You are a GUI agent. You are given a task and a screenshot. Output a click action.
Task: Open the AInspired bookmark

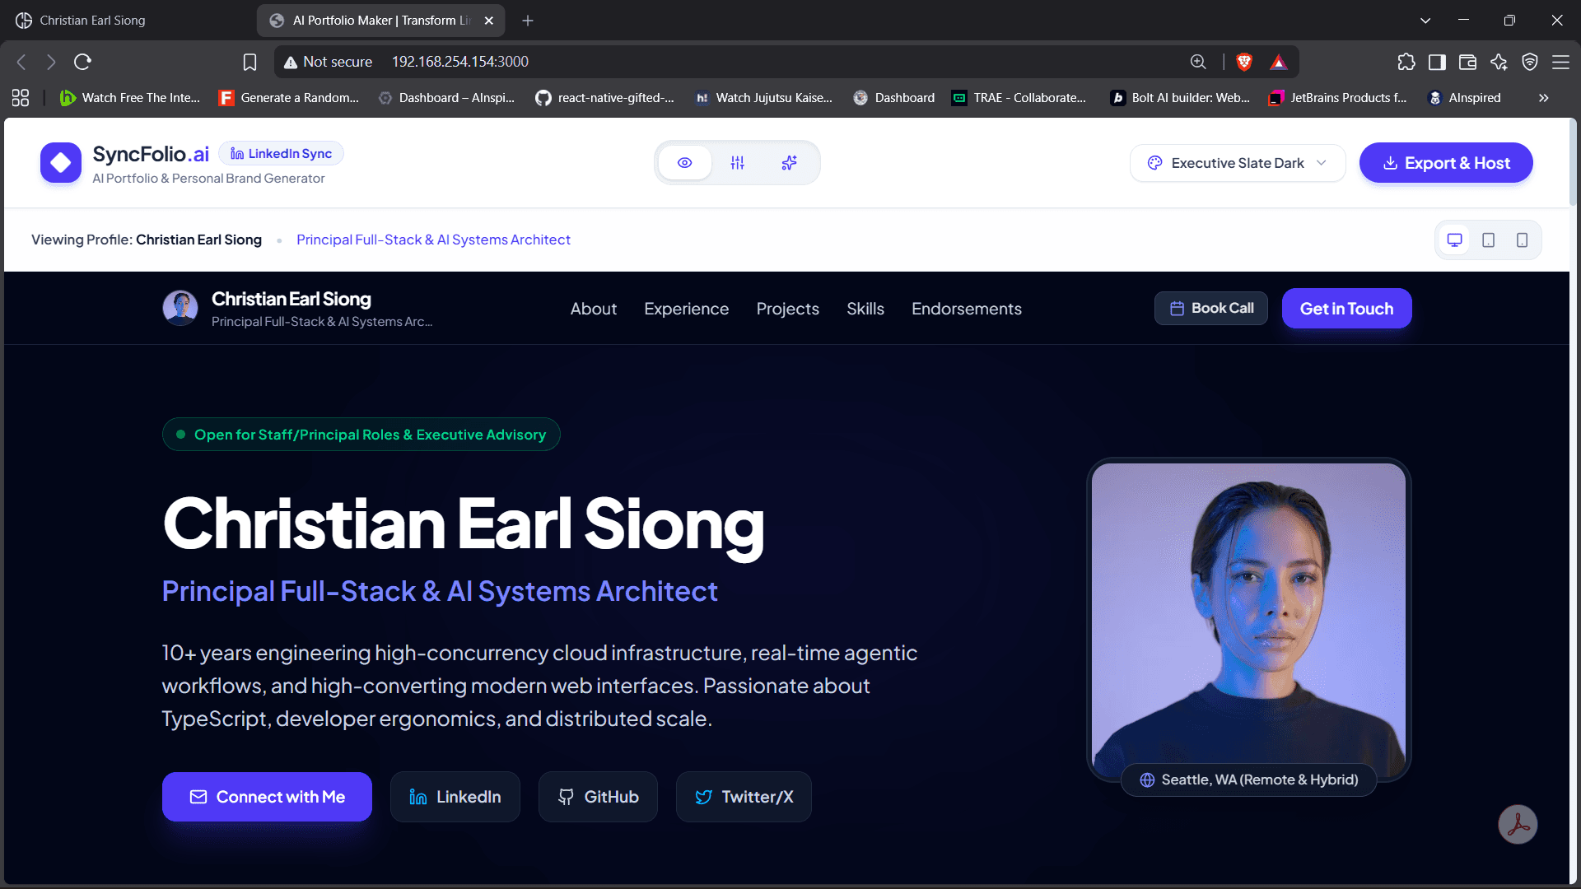[x=1464, y=98]
